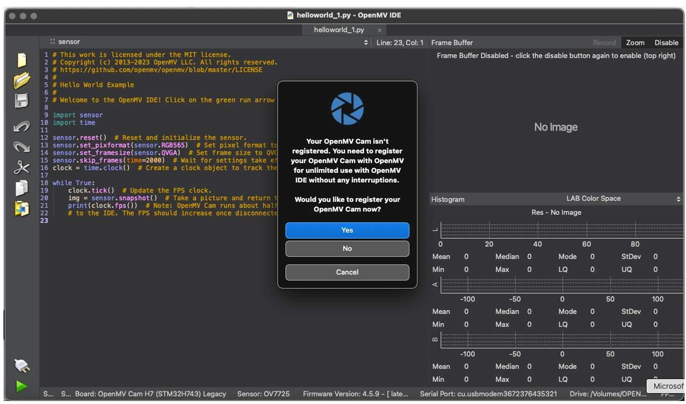Cut selection using the scissors icon
Image resolution: width=686 pixels, height=404 pixels.
(x=22, y=167)
